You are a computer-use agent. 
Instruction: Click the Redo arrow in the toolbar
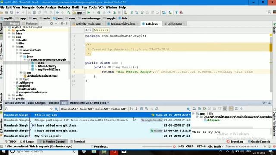pos(23,12)
